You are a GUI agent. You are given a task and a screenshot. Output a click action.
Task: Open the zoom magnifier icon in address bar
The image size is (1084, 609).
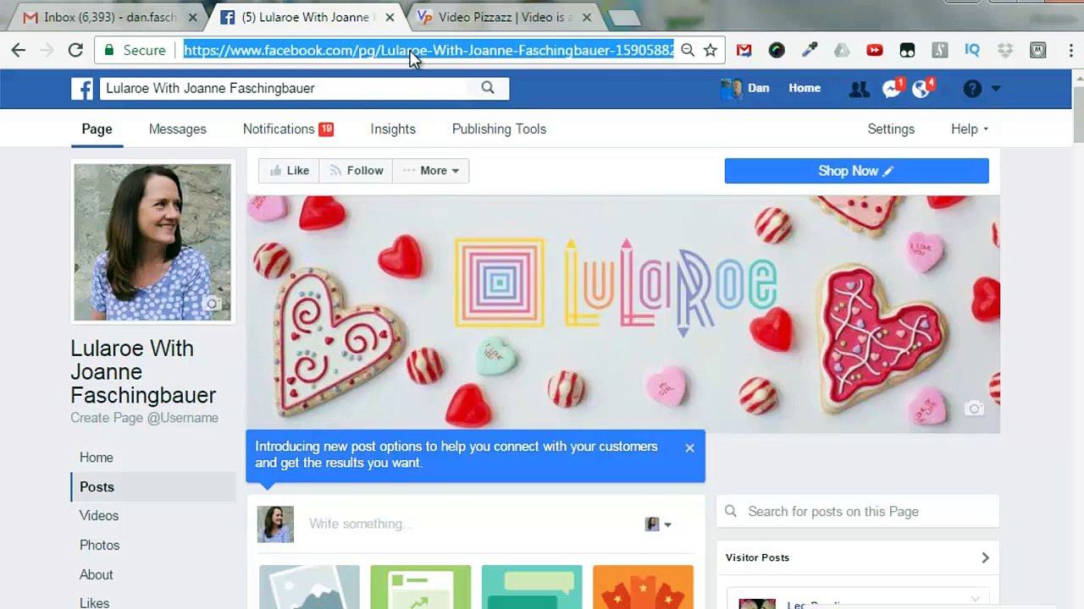pyautogui.click(x=688, y=51)
